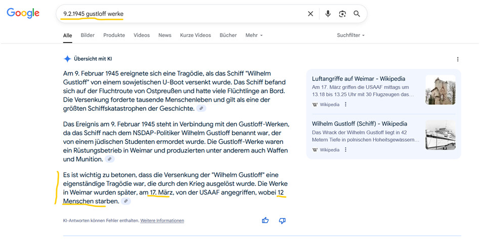Open Google Lens image search icon
480x243 pixels.
click(342, 14)
